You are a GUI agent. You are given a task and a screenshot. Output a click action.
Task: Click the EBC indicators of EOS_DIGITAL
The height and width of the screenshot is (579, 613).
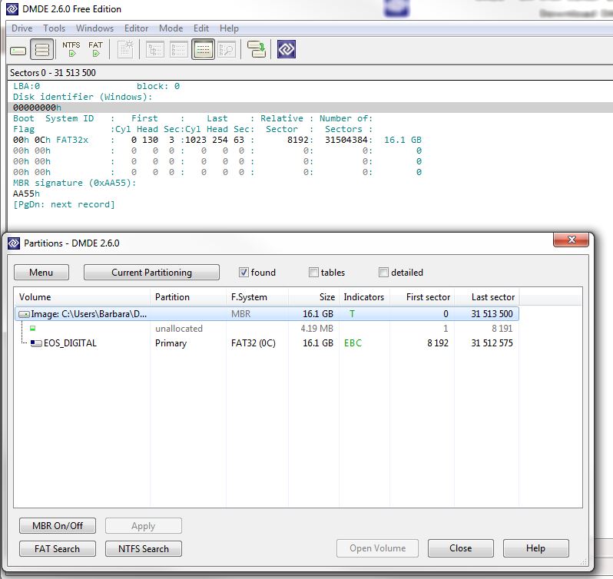coord(353,343)
